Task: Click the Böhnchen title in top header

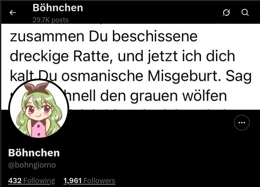Action: [x=58, y=8]
